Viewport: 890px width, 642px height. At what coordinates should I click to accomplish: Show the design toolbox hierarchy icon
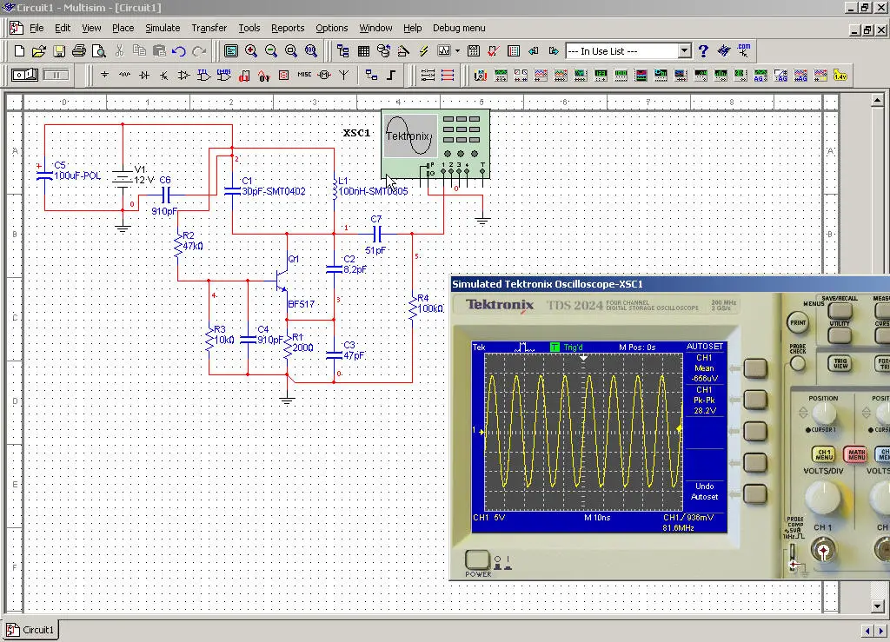342,51
